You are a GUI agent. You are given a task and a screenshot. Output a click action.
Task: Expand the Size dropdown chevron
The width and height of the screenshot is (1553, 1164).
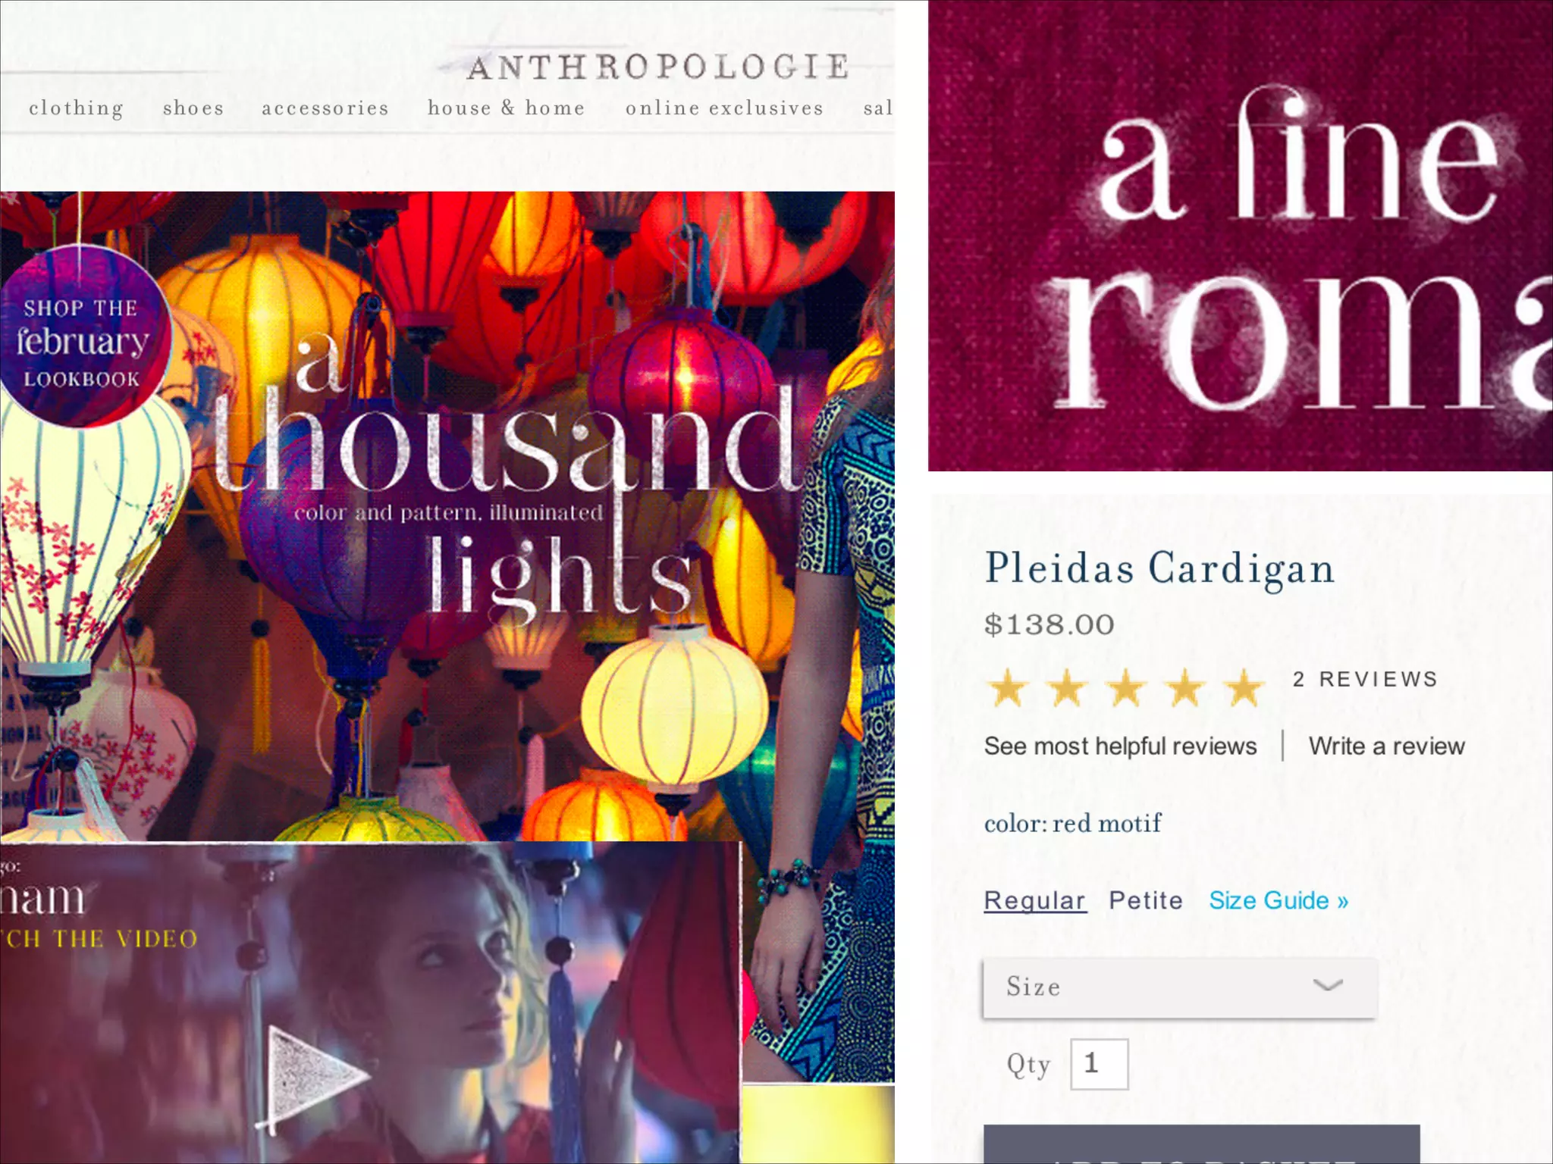click(x=1328, y=985)
